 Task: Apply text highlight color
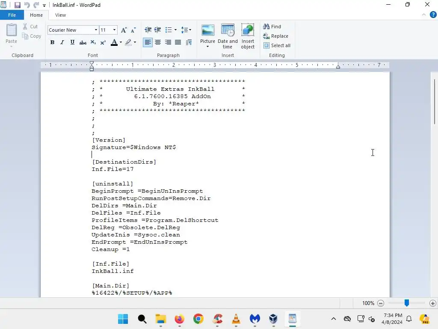point(128,42)
